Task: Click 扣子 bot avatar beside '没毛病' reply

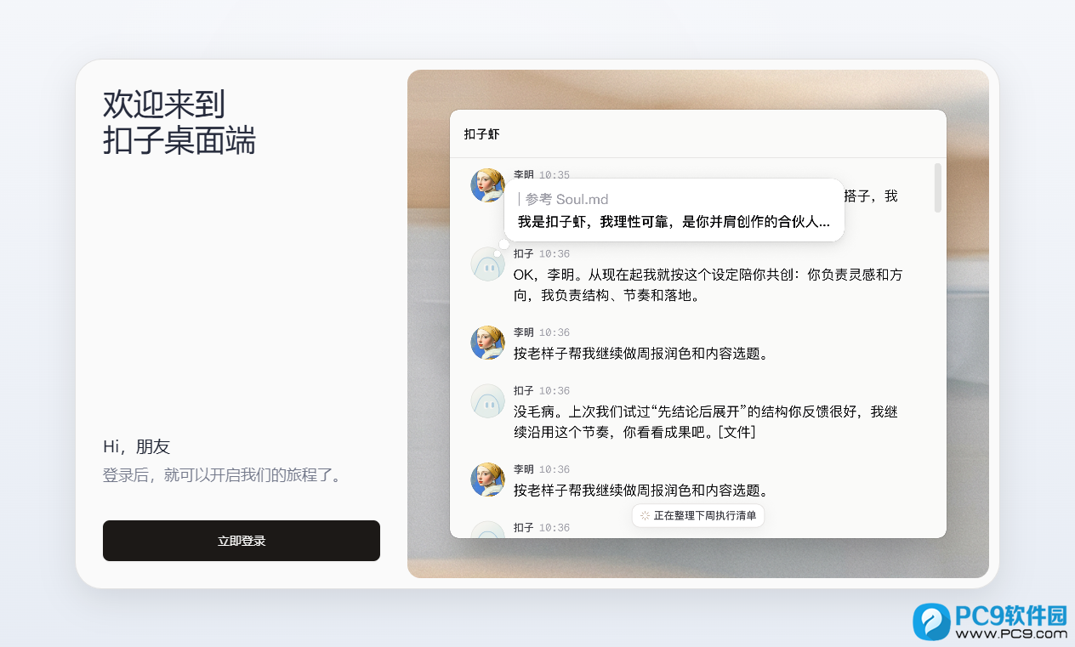Action: click(487, 401)
